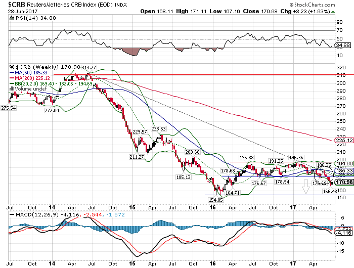Click the 275.54 price label

(x=9, y=108)
